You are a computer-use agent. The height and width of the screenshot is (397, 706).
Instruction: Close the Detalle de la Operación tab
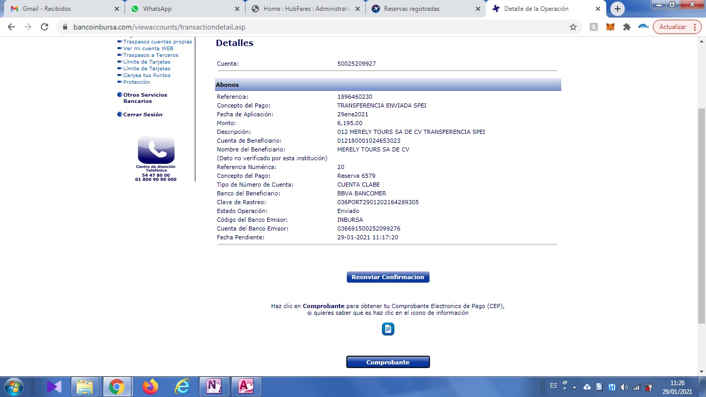pyautogui.click(x=598, y=9)
